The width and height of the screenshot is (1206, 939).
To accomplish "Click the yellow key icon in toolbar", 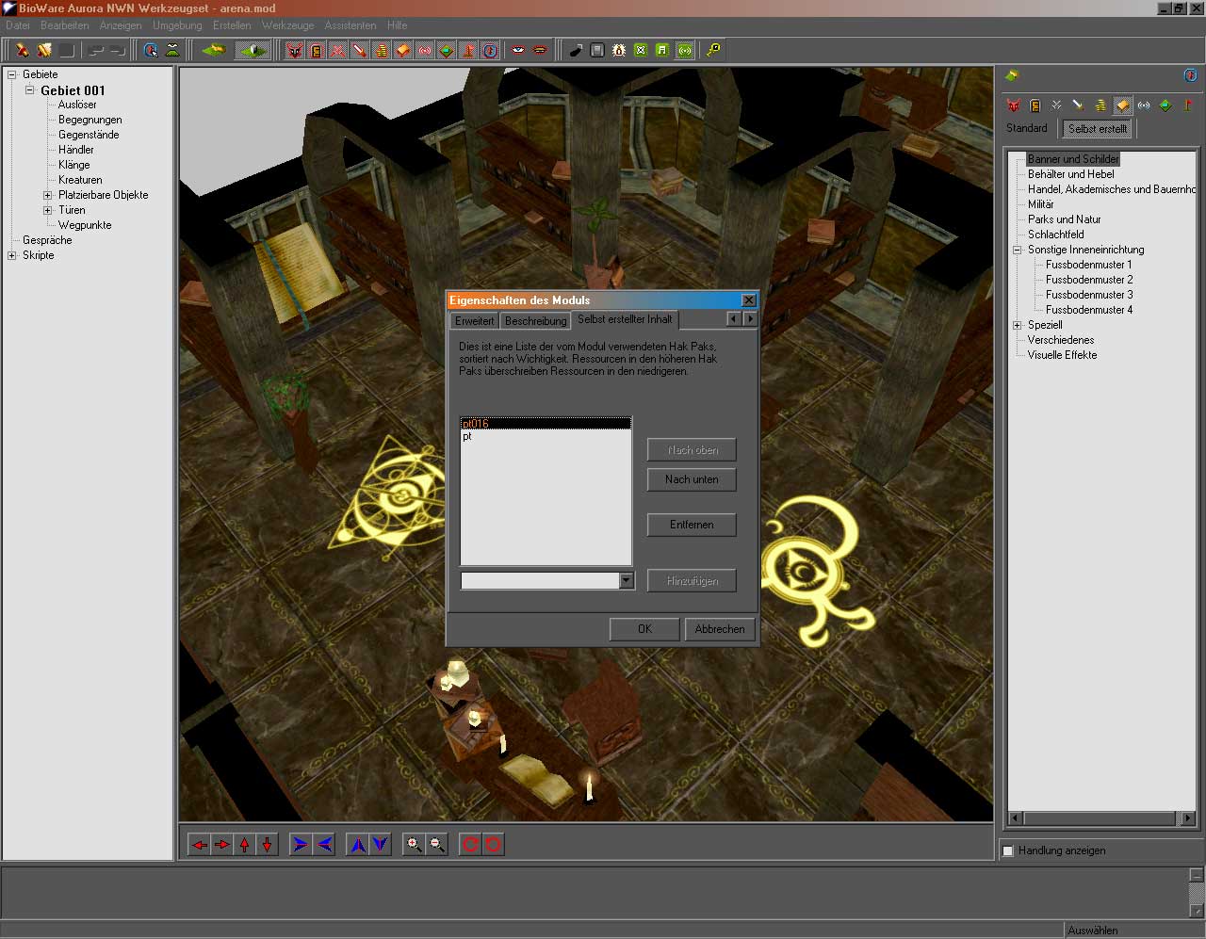I will (x=713, y=50).
